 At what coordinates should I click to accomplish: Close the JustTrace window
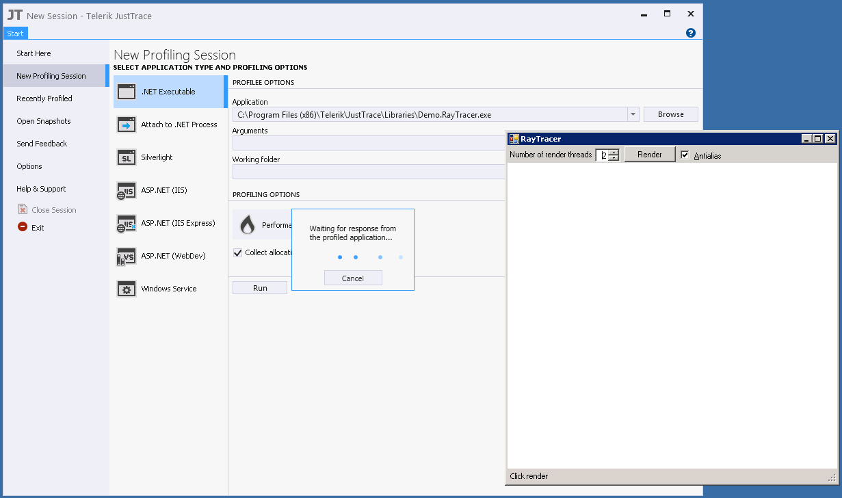tap(691, 14)
